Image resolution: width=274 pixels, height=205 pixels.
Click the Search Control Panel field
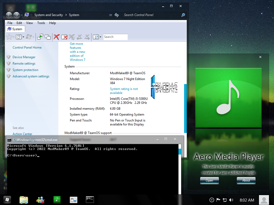click(x=151, y=15)
